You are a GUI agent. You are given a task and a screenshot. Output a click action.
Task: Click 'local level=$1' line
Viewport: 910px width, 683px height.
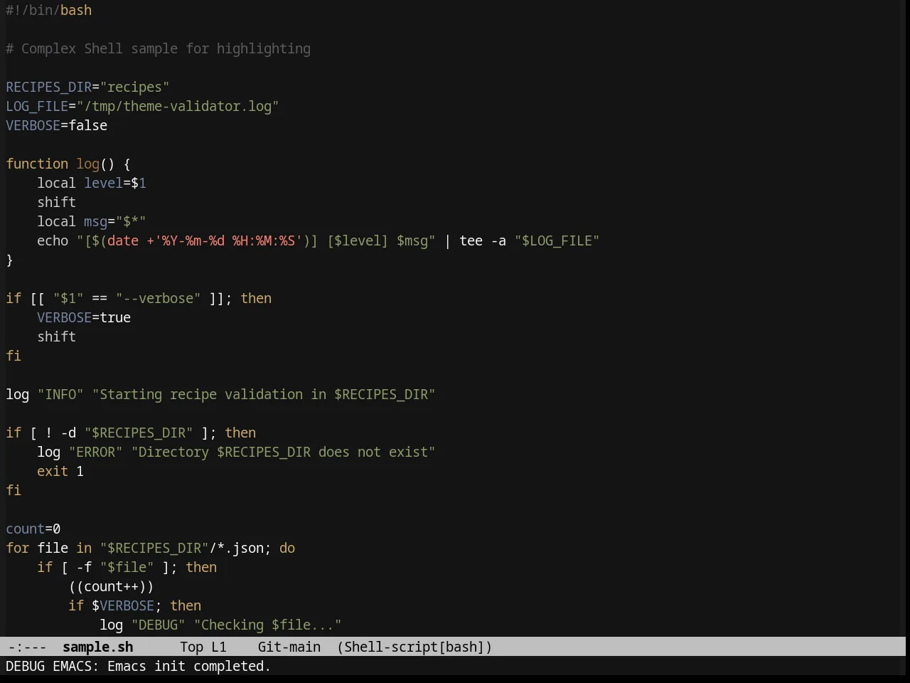click(92, 183)
